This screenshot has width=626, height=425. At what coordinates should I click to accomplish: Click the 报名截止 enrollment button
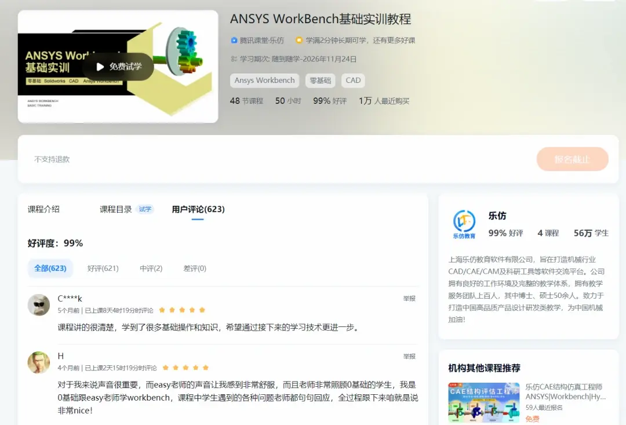(x=572, y=159)
